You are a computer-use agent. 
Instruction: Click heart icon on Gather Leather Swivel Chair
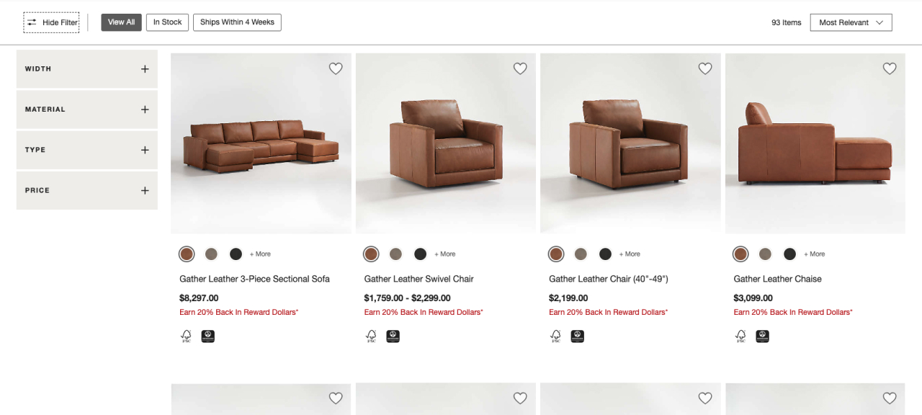520,68
